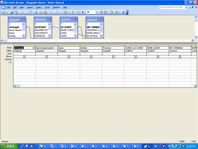The image size is (198, 149).
Task: Click Sort cell under Nume column
Action: tap(69, 54)
